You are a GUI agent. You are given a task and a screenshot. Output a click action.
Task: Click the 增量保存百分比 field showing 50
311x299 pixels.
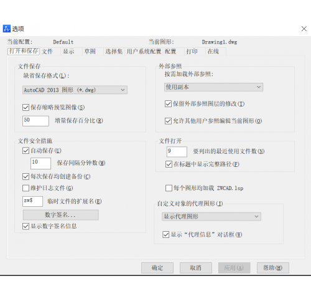[35, 121]
